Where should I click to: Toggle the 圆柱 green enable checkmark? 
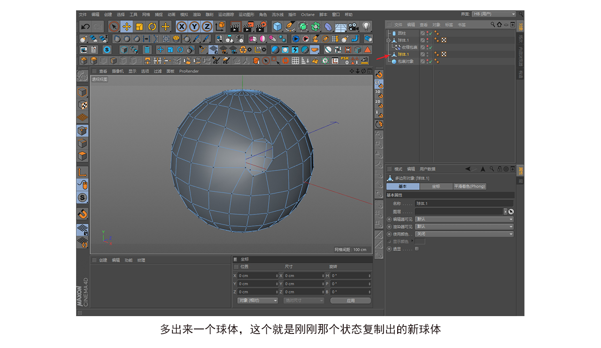(x=431, y=33)
